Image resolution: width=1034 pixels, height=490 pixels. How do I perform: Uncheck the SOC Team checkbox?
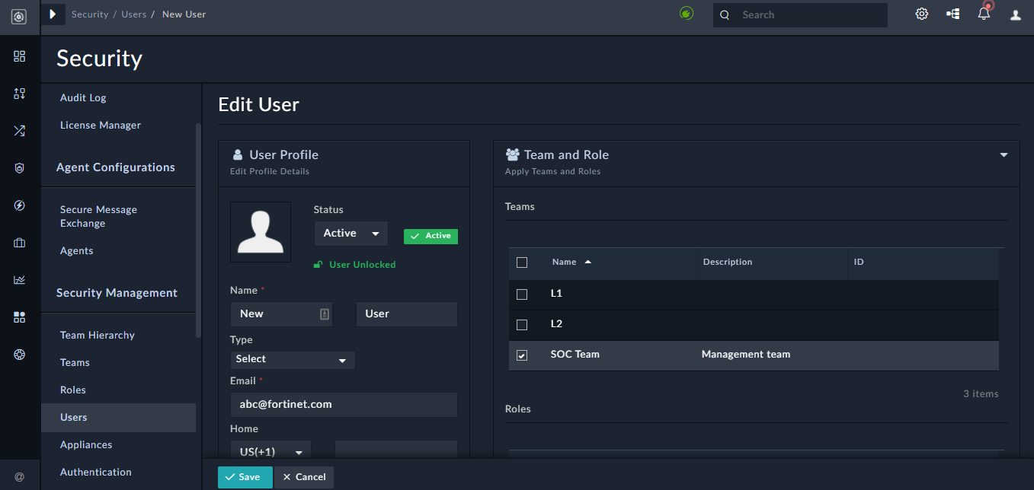click(x=522, y=355)
